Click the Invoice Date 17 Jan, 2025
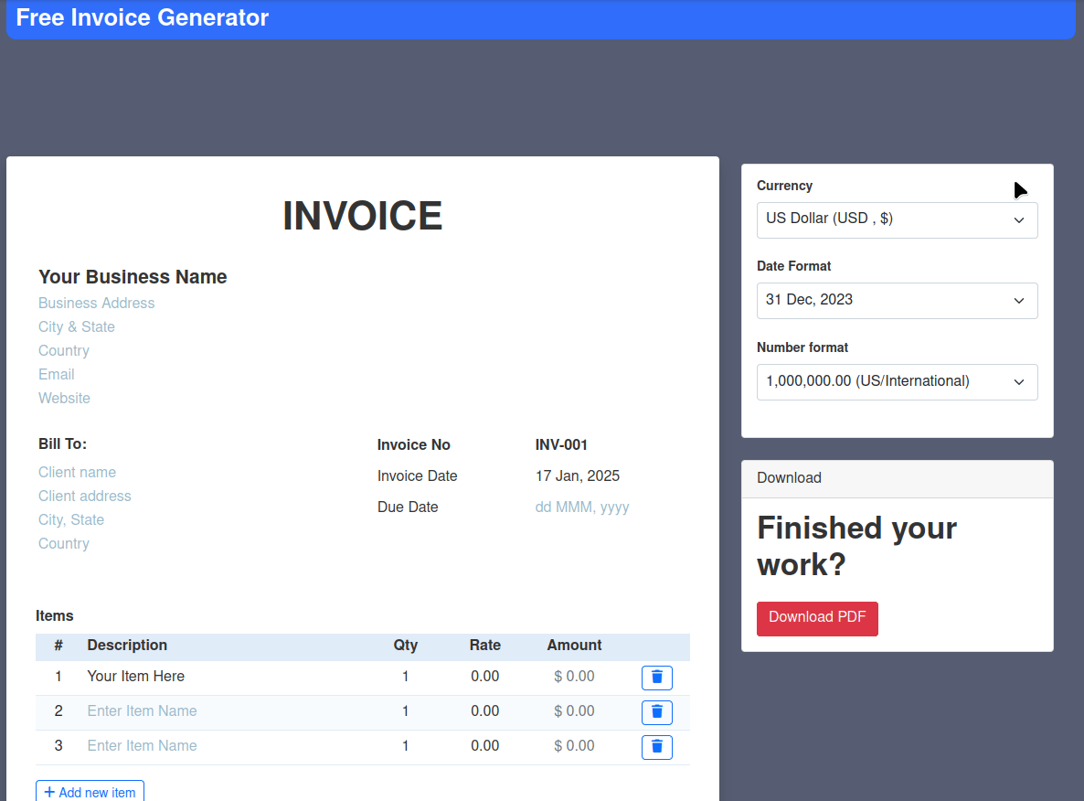The image size is (1084, 801). click(x=578, y=475)
